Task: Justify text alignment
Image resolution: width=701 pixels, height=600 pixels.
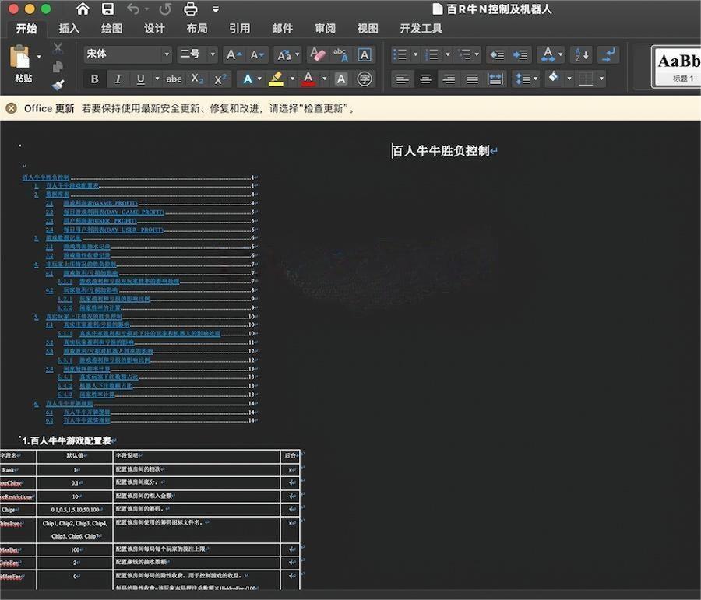Action: tap(472, 79)
